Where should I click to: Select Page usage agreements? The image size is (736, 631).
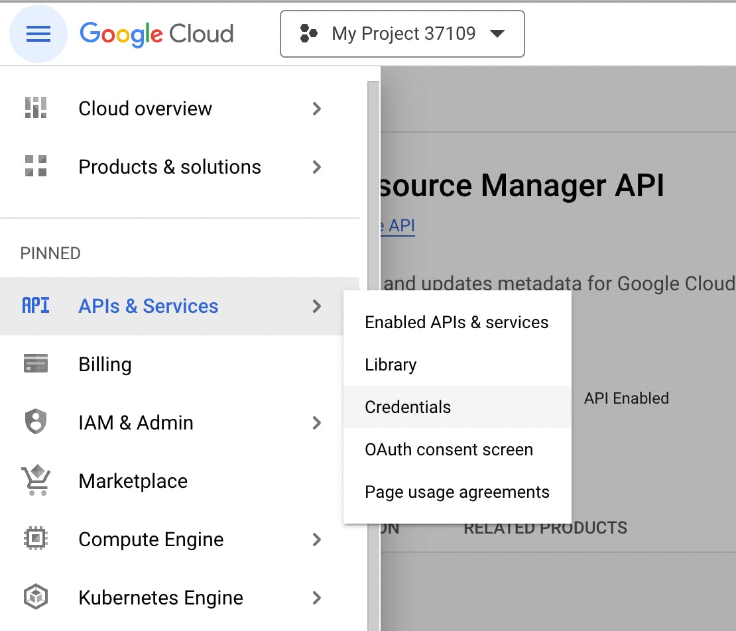(x=457, y=492)
